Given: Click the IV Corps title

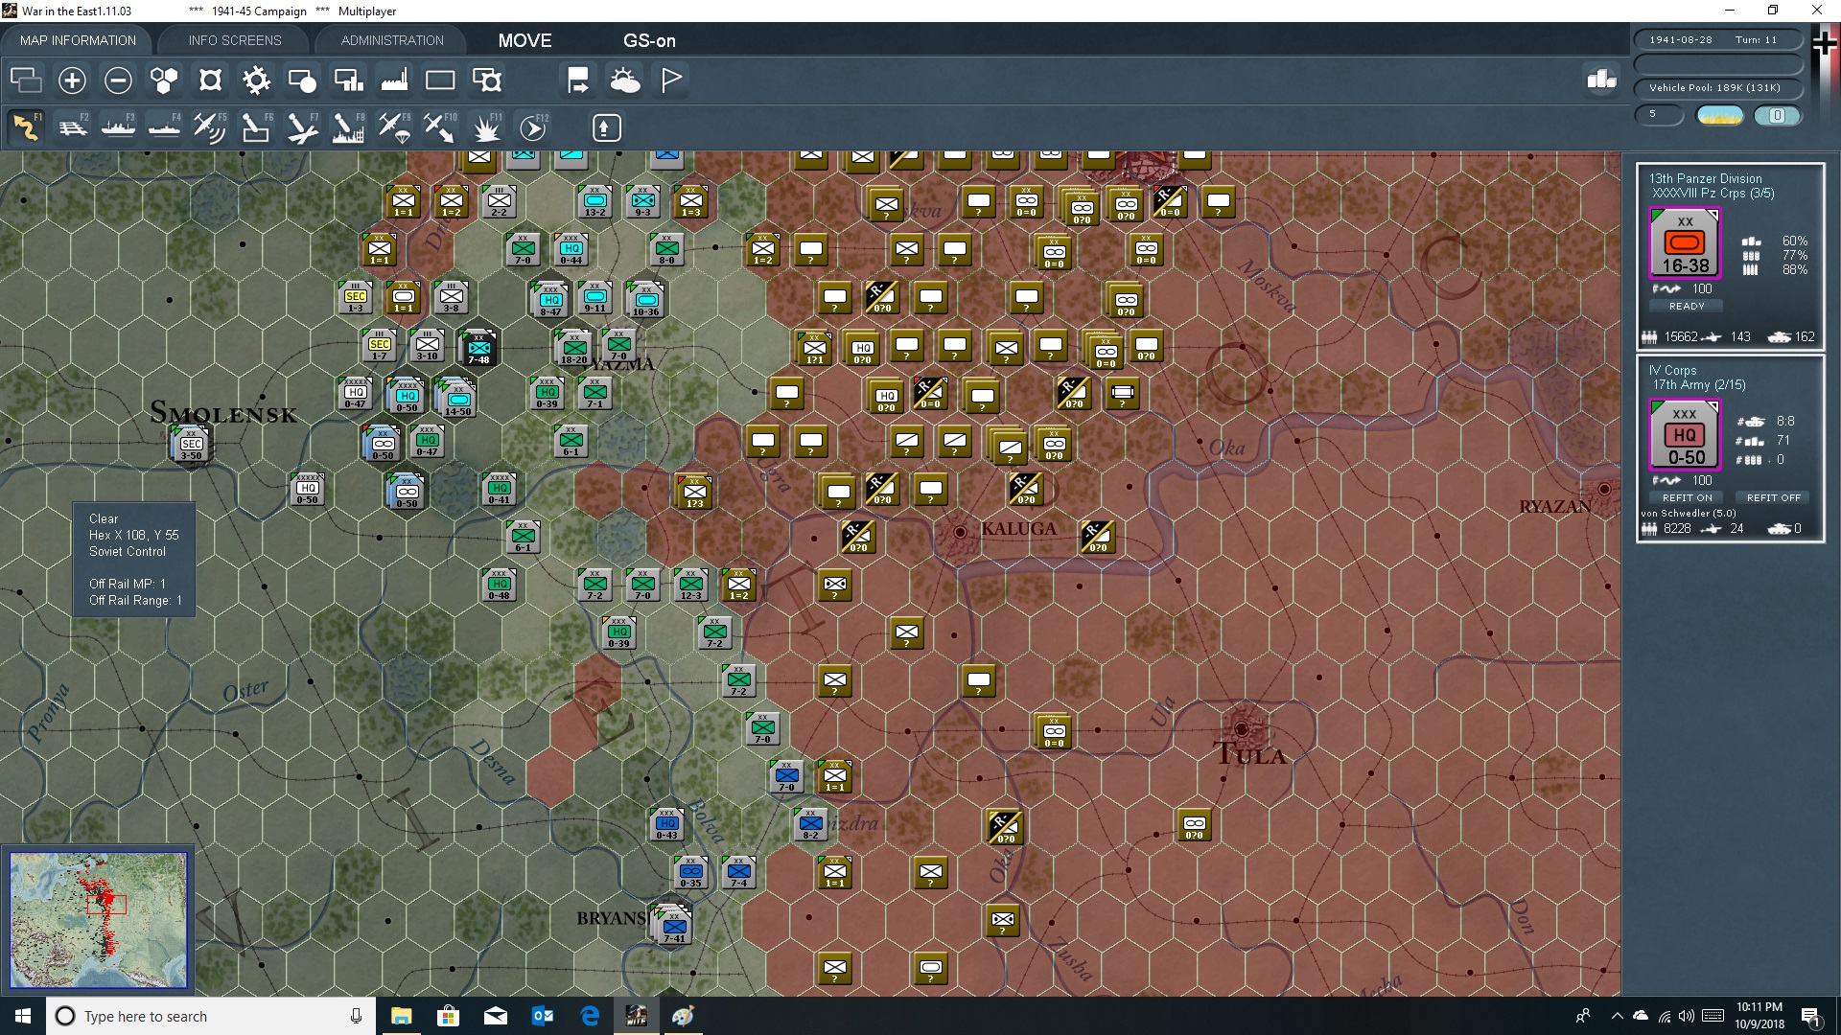Looking at the screenshot, I should pos(1672,370).
